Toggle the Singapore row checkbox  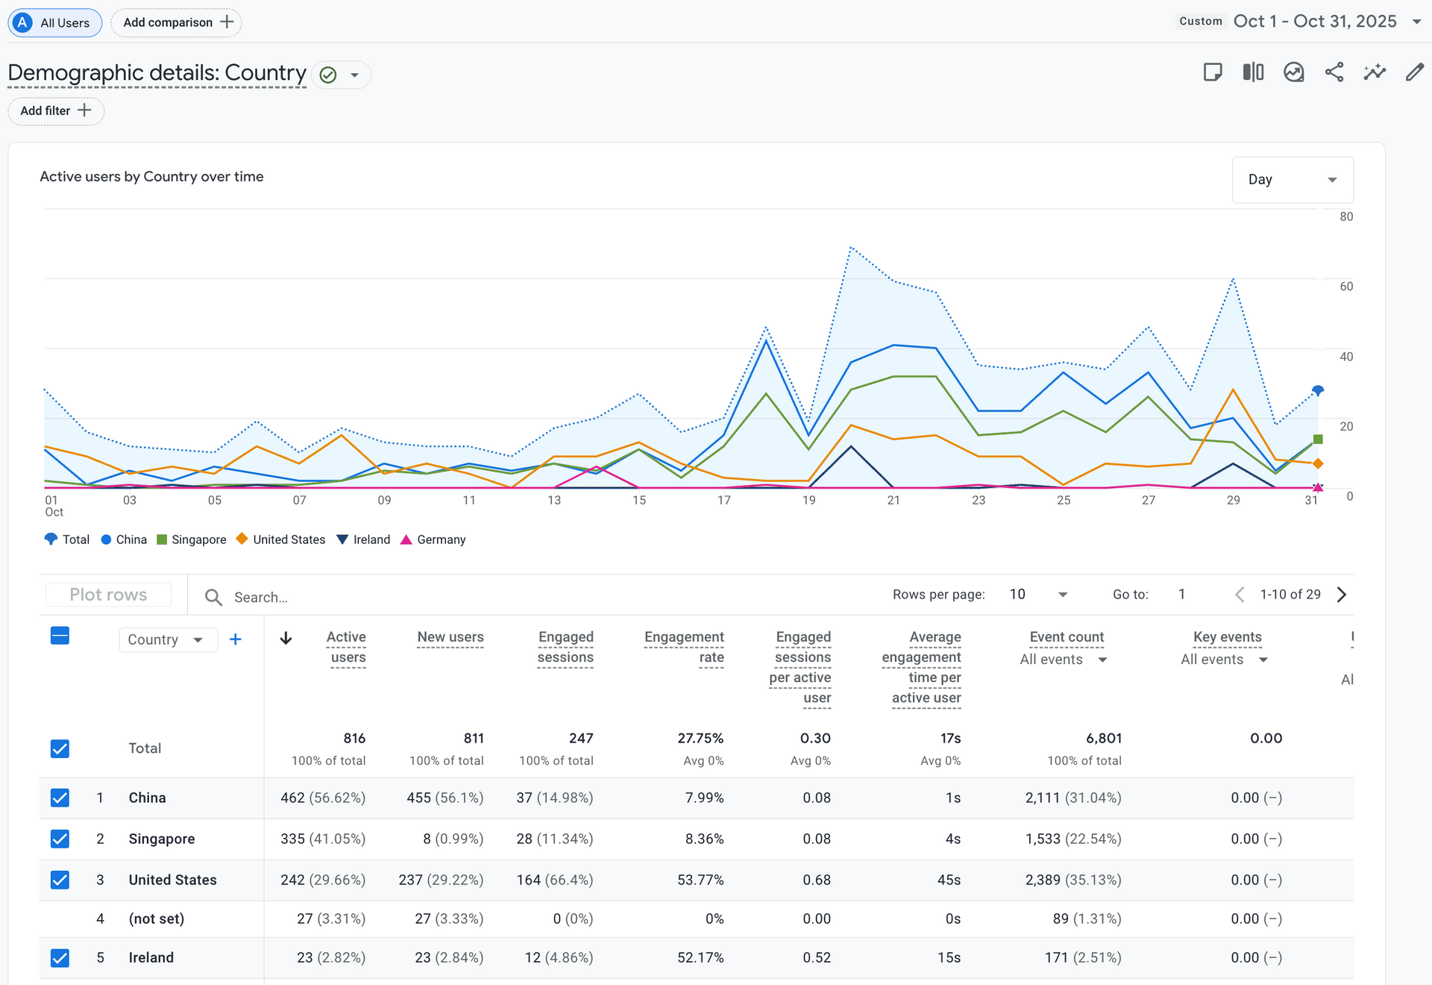tap(60, 839)
